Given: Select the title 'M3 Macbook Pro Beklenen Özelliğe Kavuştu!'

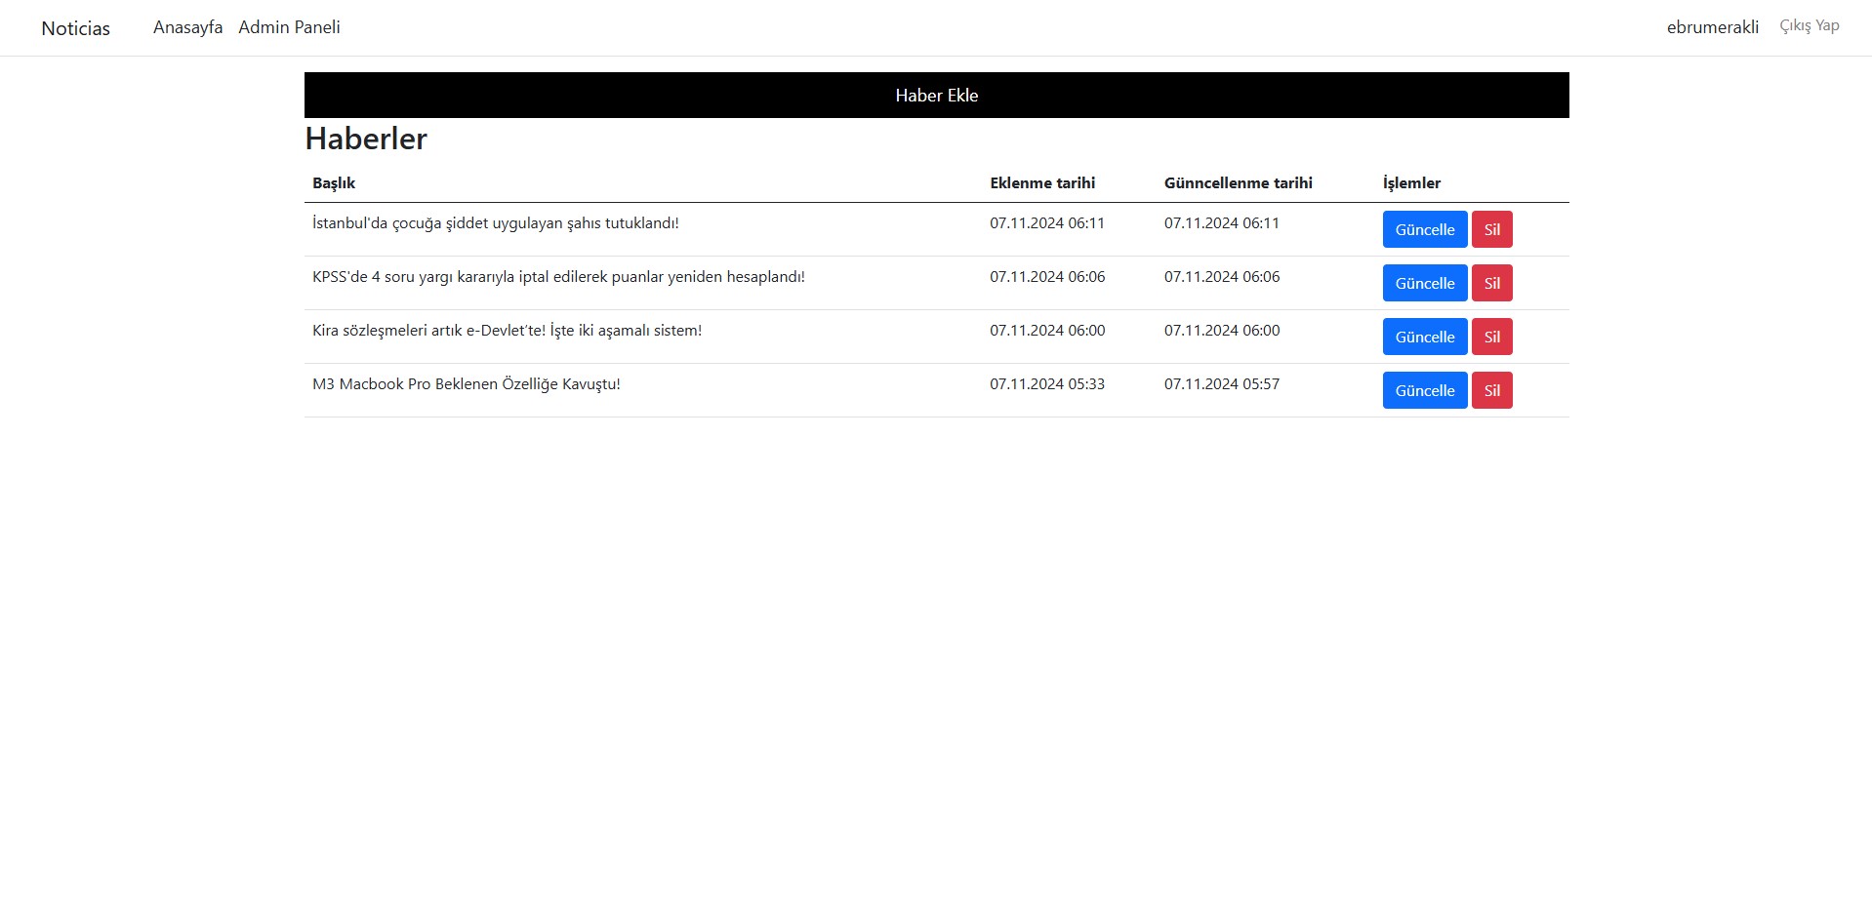Looking at the screenshot, I should 466,384.
